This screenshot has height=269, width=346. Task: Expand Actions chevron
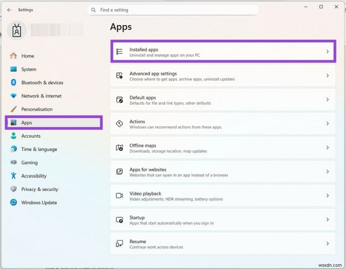[327, 123]
